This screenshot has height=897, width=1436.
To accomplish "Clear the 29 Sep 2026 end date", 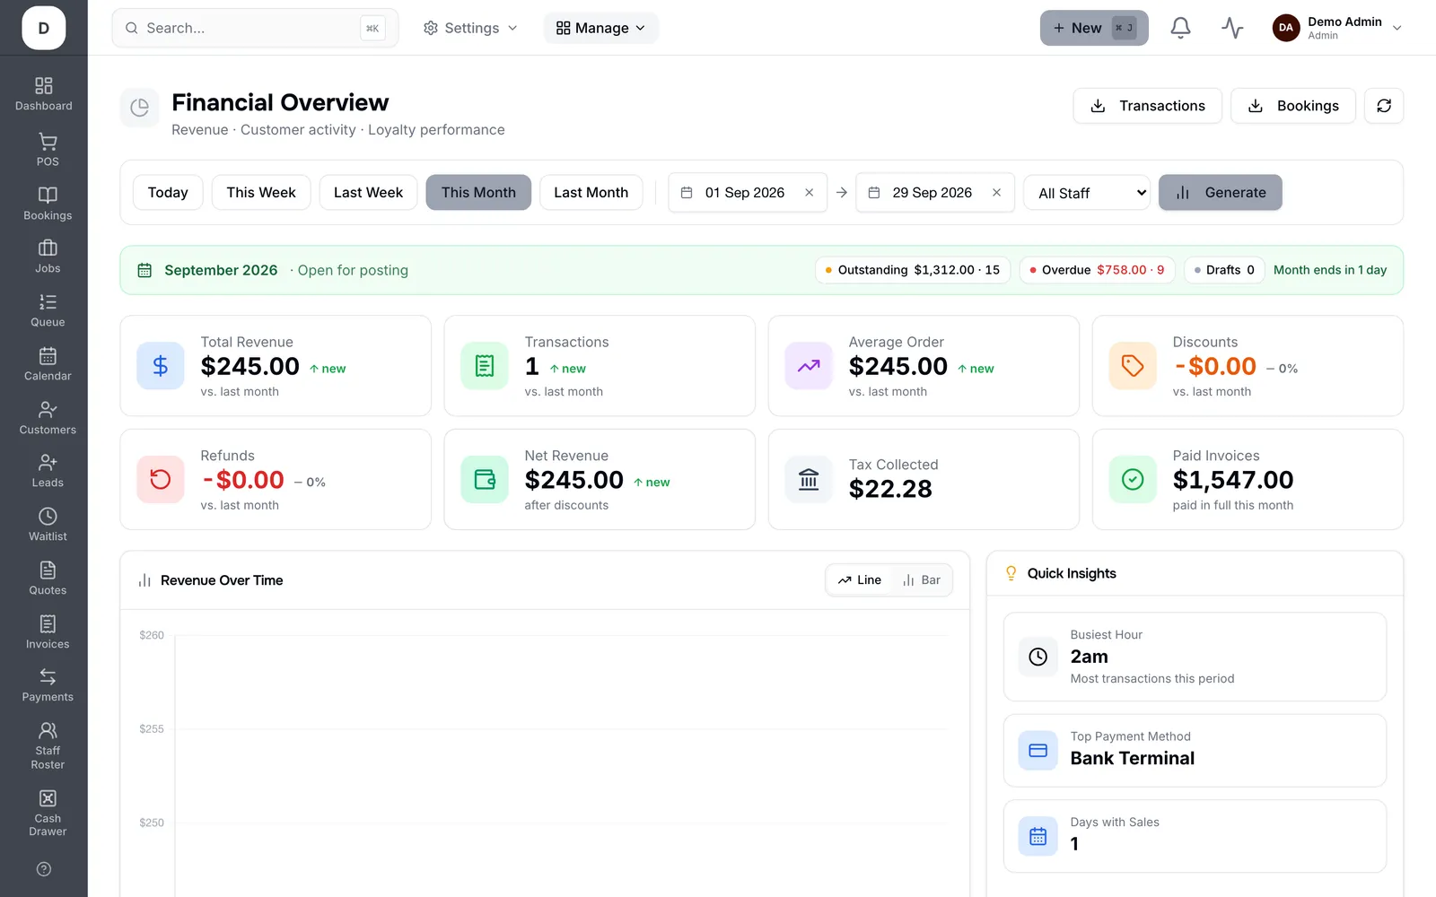I will pos(996,193).
